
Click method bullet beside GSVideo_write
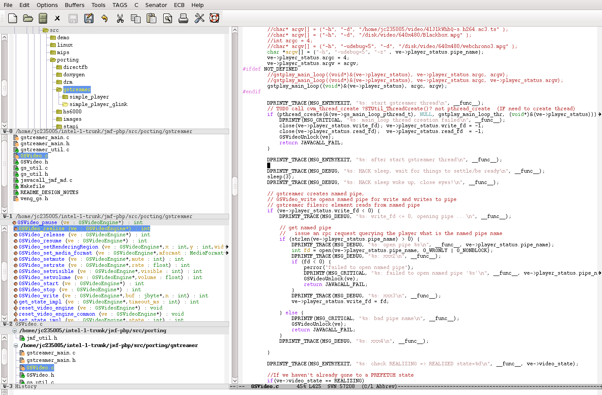coord(15,296)
